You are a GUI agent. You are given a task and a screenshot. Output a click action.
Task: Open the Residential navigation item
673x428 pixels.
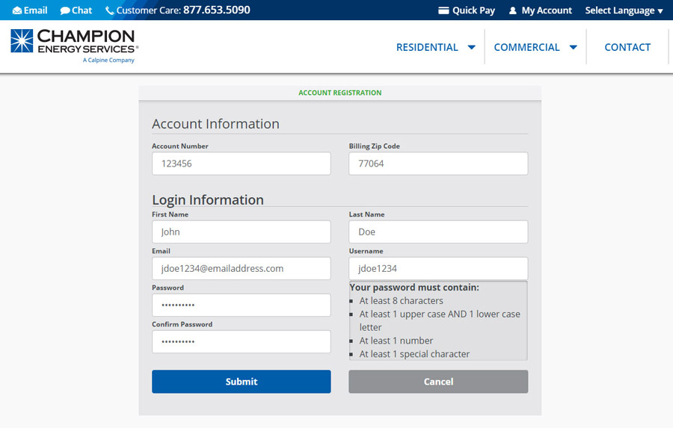click(427, 47)
